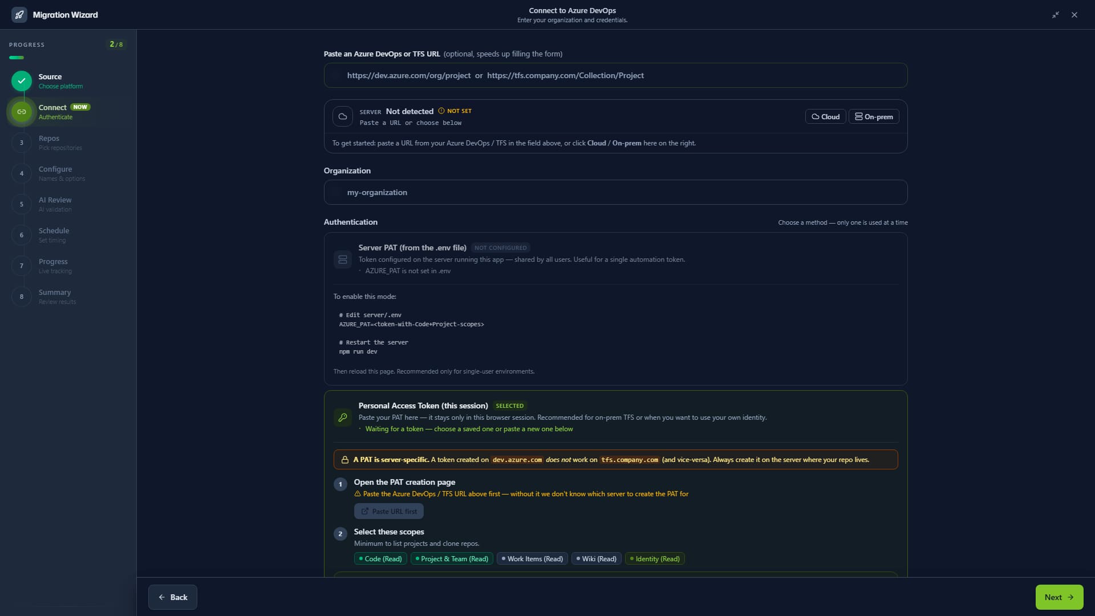Open the Connect step label in sidebar
Viewport: 1095px width, 616px height.
coord(52,107)
